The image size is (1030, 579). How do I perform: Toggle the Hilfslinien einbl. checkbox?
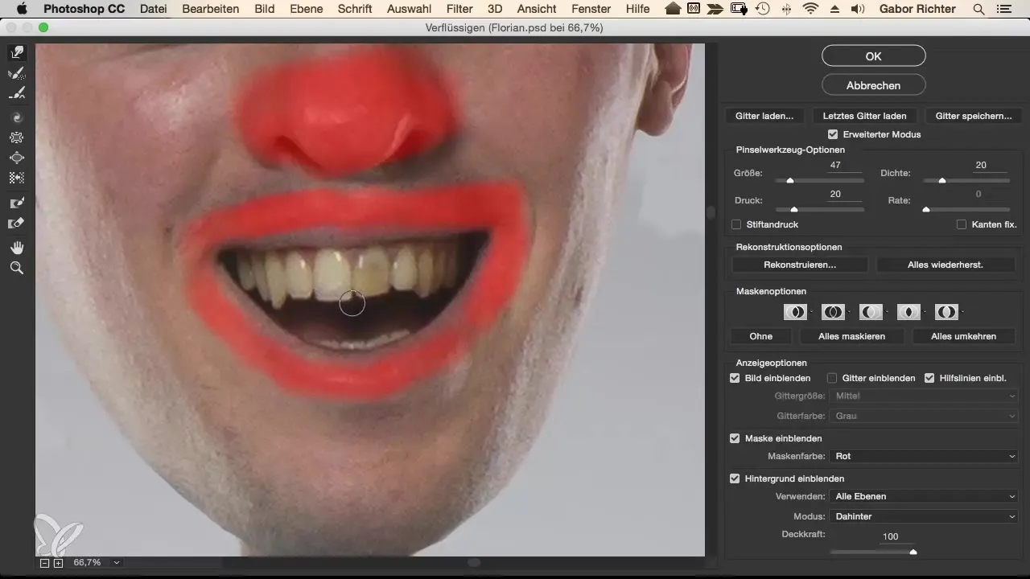point(929,378)
